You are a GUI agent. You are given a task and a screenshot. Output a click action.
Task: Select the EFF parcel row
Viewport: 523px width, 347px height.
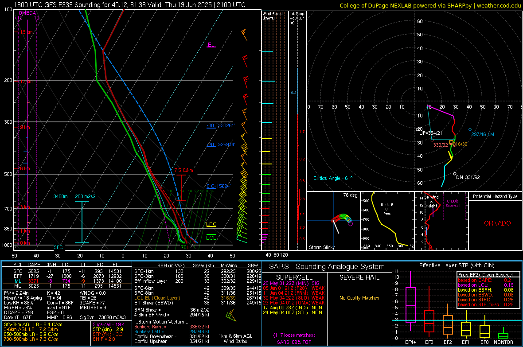click(x=67, y=276)
